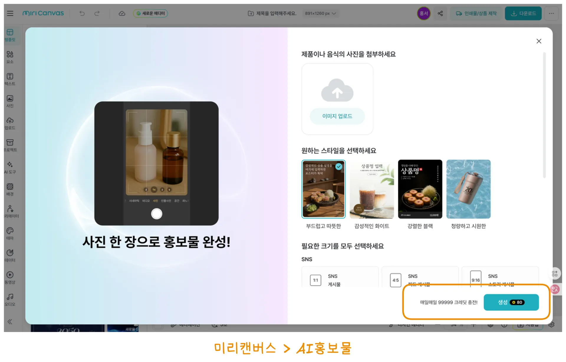The width and height of the screenshot is (566, 362).
Task: Select the 감성적인 화이트 style thumbnail
Action: click(x=371, y=189)
